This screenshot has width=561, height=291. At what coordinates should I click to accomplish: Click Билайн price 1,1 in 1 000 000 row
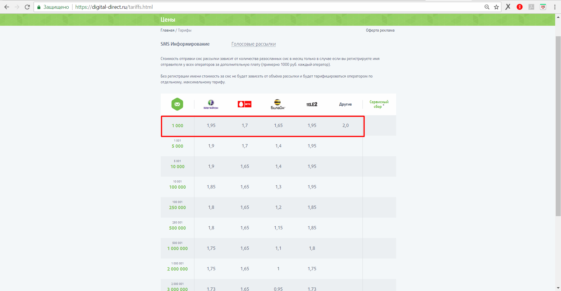coord(278,248)
